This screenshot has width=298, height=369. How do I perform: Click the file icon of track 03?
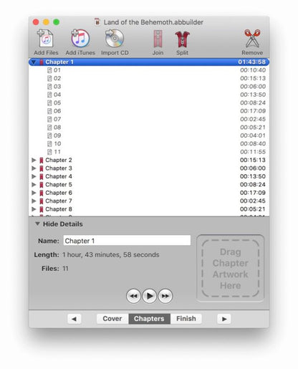(x=49, y=87)
